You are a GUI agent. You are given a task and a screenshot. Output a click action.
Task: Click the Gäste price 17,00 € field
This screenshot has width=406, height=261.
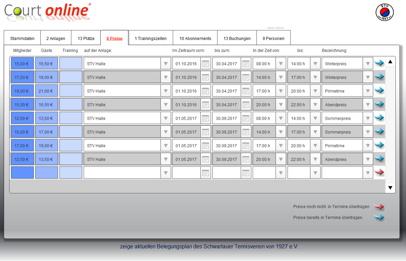46,132
